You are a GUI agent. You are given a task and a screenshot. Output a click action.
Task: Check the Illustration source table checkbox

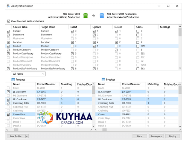pos(8,38)
